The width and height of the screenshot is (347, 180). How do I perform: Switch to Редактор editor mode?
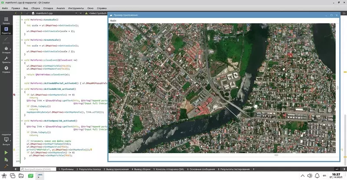pyautogui.click(x=6, y=30)
